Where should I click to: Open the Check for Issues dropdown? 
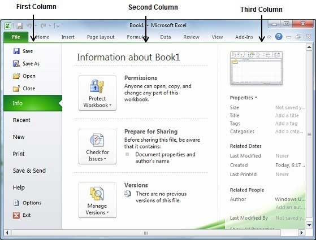point(97,147)
